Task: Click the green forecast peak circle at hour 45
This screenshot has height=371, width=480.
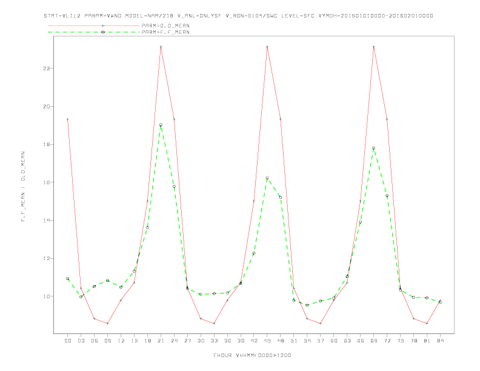Action: tap(267, 178)
